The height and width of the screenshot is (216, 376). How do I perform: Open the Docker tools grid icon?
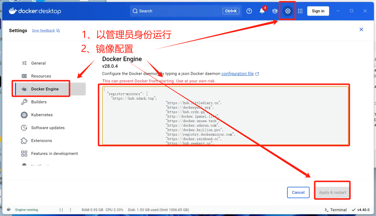(300, 11)
